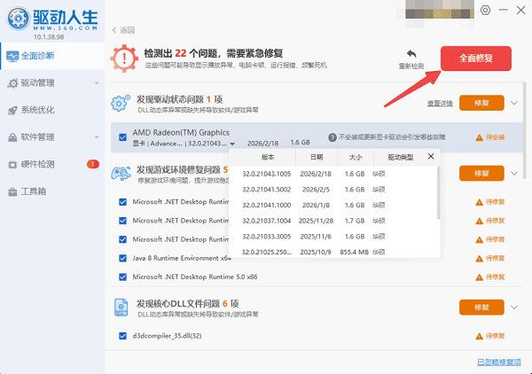Open the 查看详情 link

[x=440, y=104]
